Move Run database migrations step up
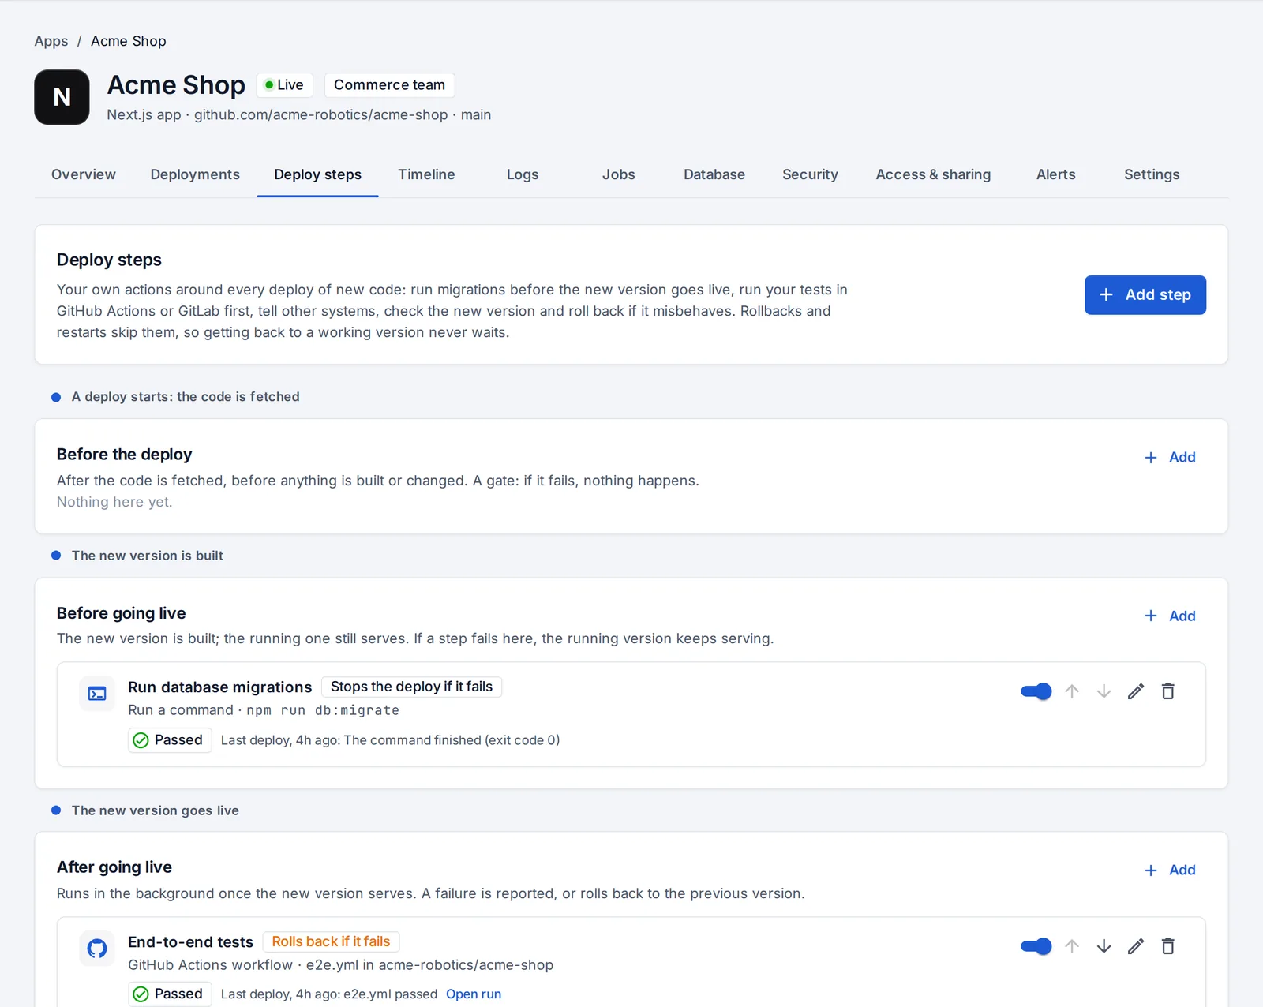Viewport: 1263px width, 1007px height. coord(1071,691)
